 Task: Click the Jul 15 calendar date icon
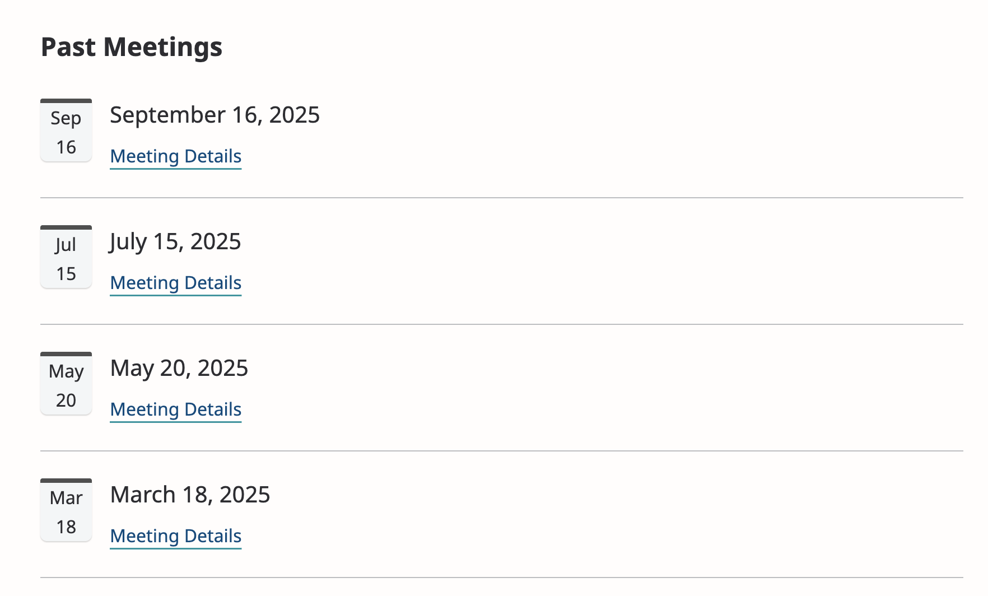pyautogui.click(x=66, y=258)
